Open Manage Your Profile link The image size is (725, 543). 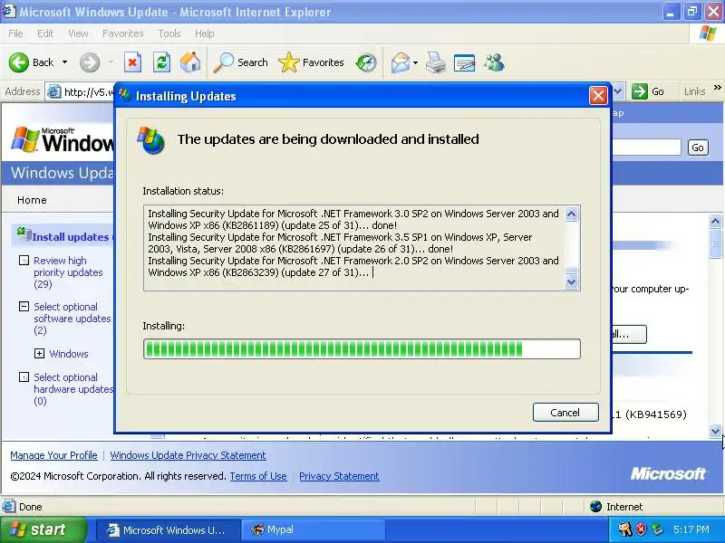53,455
